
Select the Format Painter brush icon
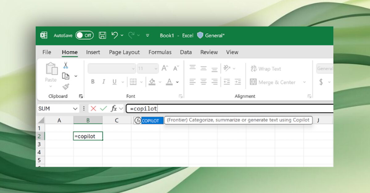click(x=66, y=87)
